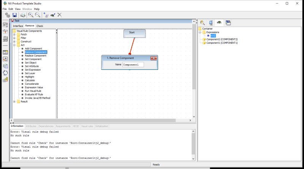Click the Zoom In magnifier icon
This screenshot has width=304, height=169.
click(31, 15)
